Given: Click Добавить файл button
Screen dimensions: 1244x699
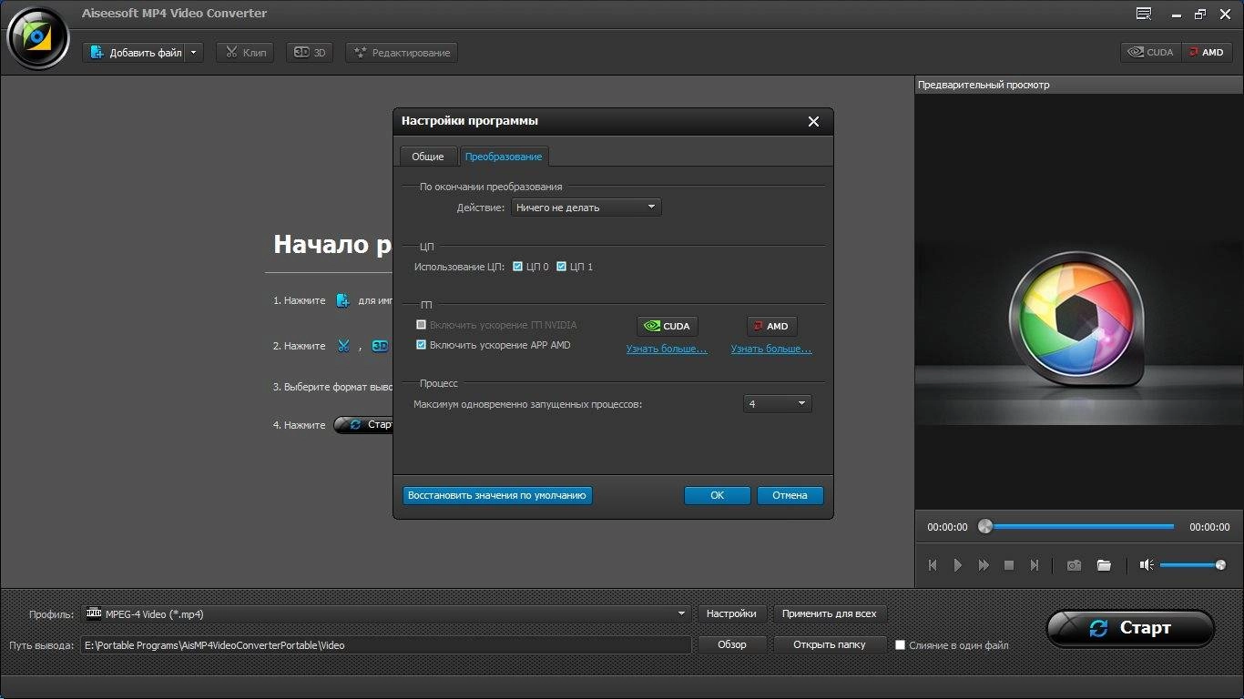Looking at the screenshot, I should coord(135,53).
